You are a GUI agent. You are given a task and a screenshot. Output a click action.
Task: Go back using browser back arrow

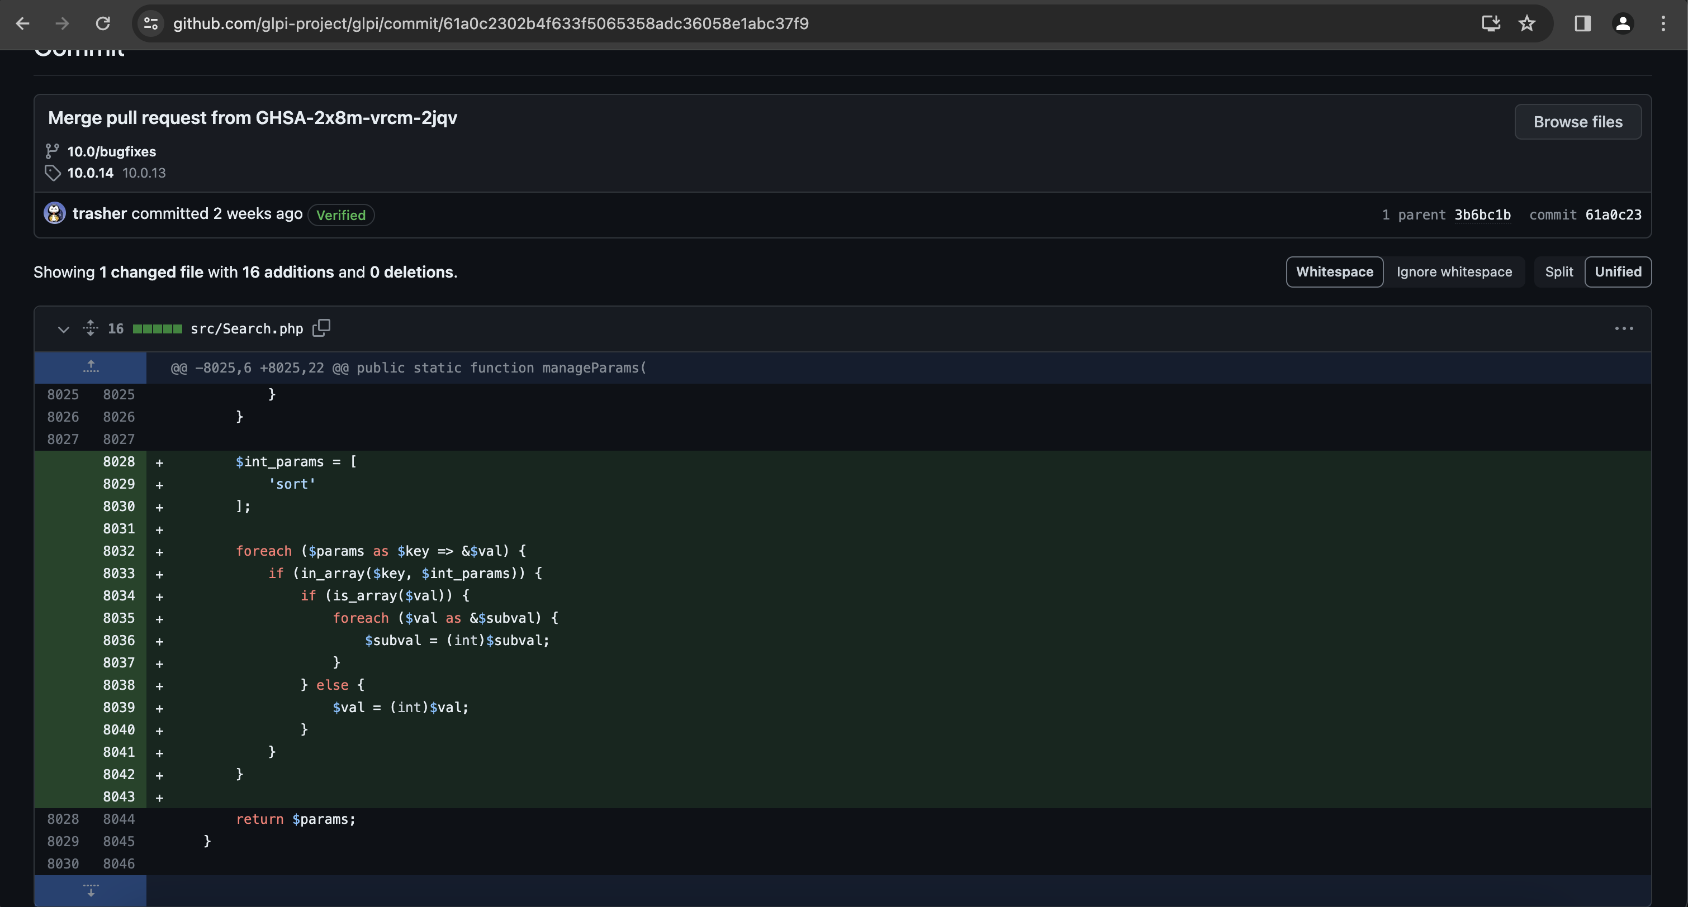(x=23, y=23)
